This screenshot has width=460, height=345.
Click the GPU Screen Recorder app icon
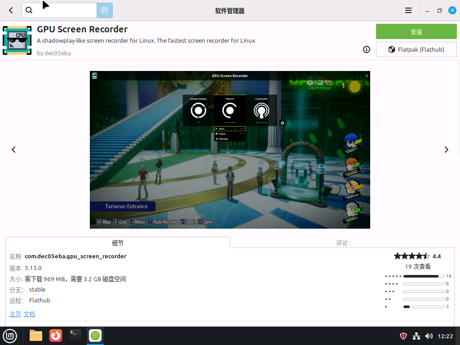pyautogui.click(x=17, y=40)
